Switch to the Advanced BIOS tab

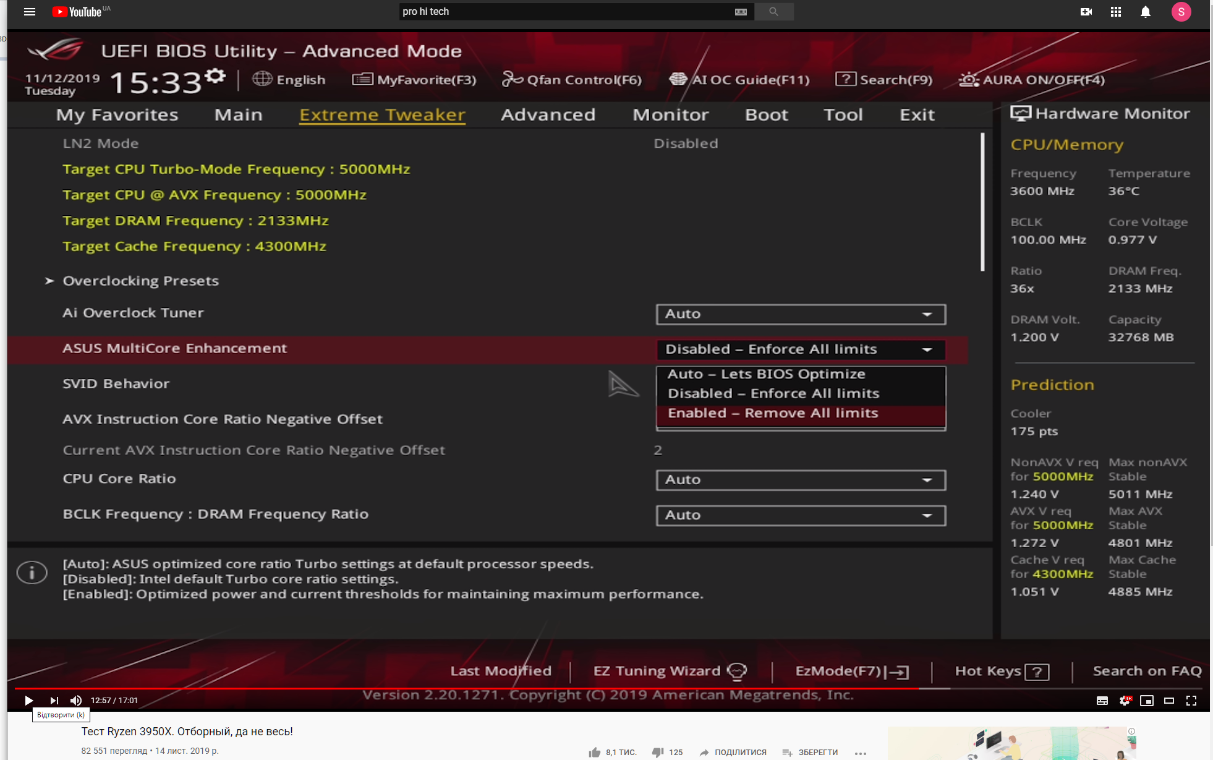[548, 115]
